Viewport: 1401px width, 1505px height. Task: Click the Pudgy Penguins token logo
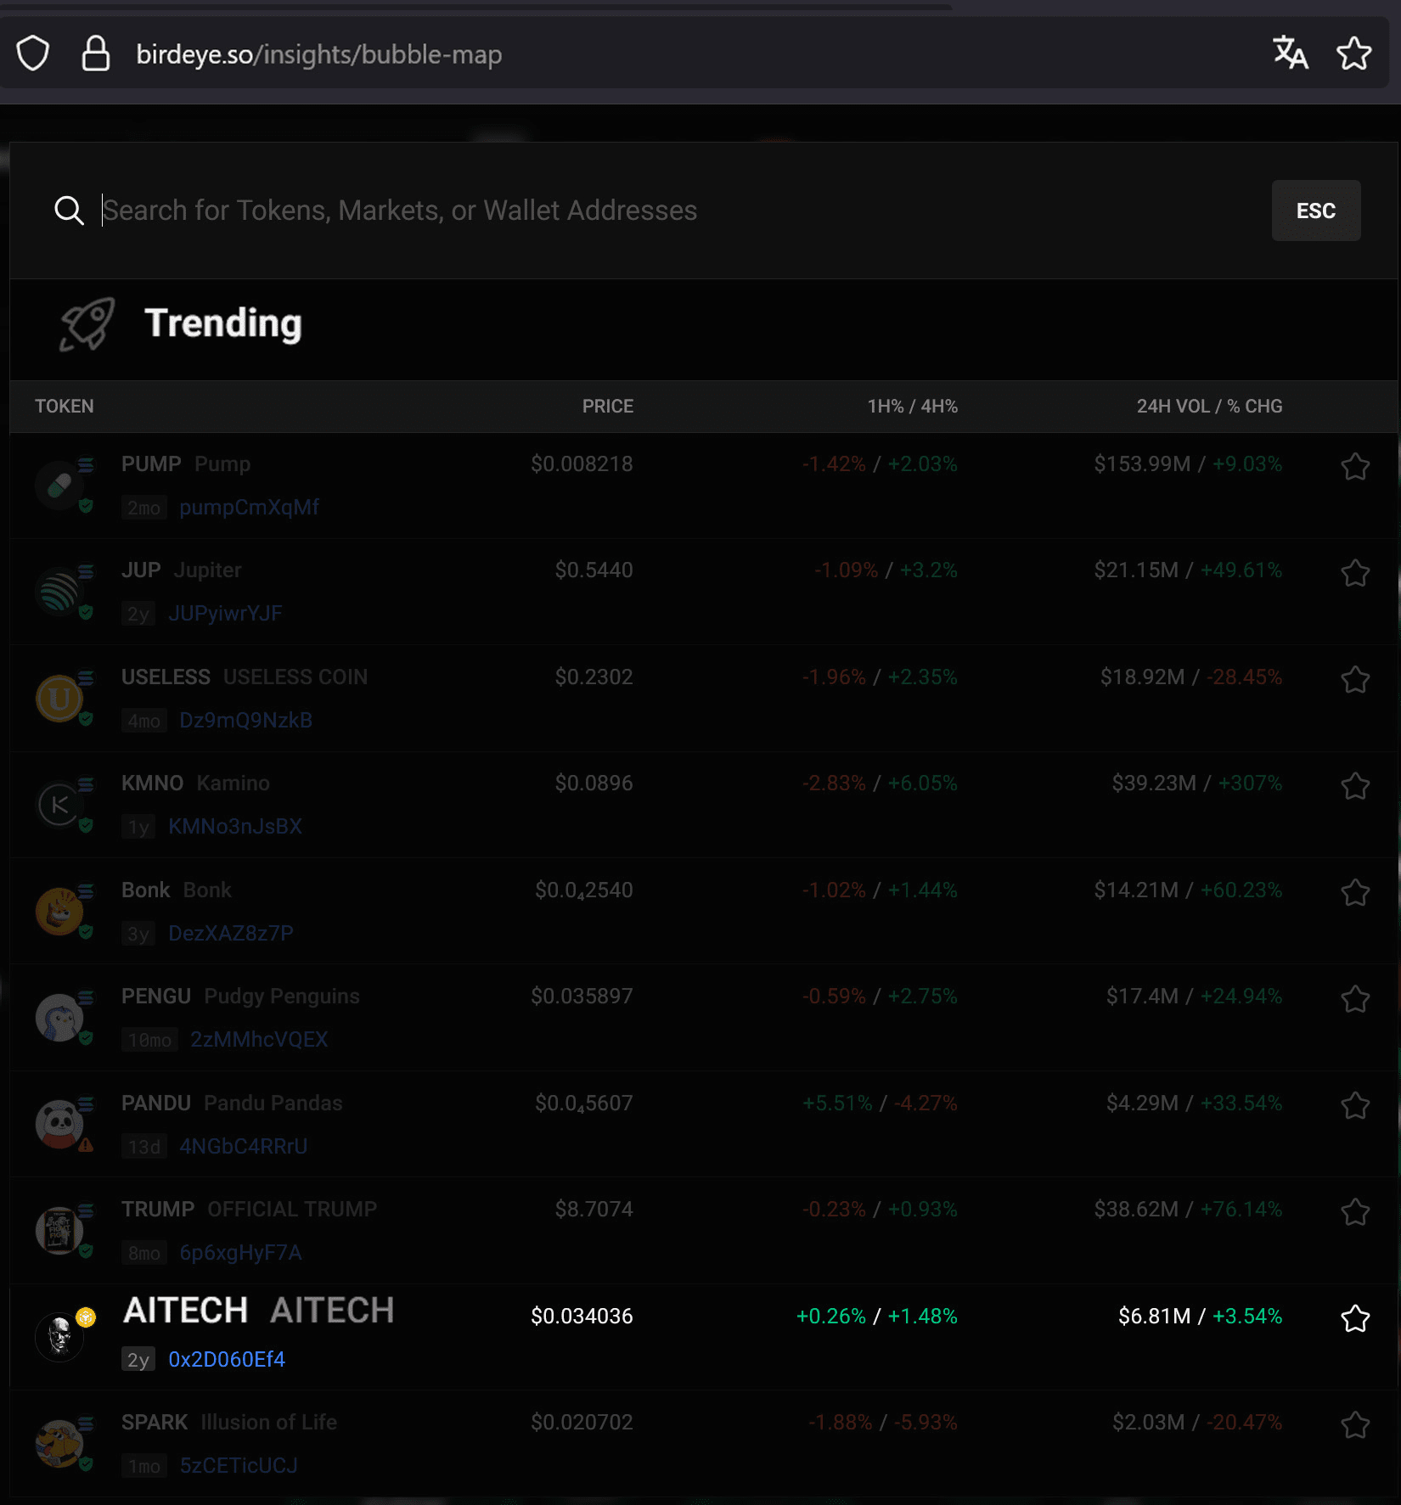[x=59, y=1018]
